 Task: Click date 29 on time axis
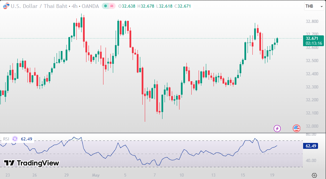[x=66, y=175]
